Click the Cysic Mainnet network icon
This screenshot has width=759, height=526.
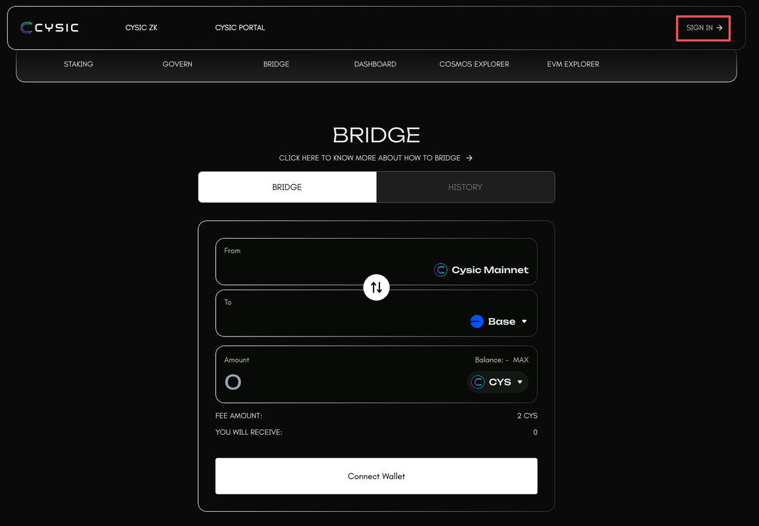441,270
